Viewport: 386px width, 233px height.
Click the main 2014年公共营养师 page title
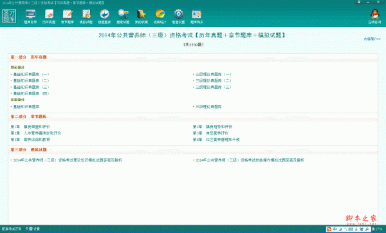point(192,35)
